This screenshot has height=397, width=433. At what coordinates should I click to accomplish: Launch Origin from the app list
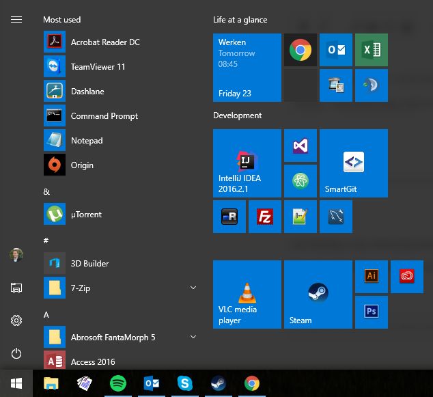(120, 165)
